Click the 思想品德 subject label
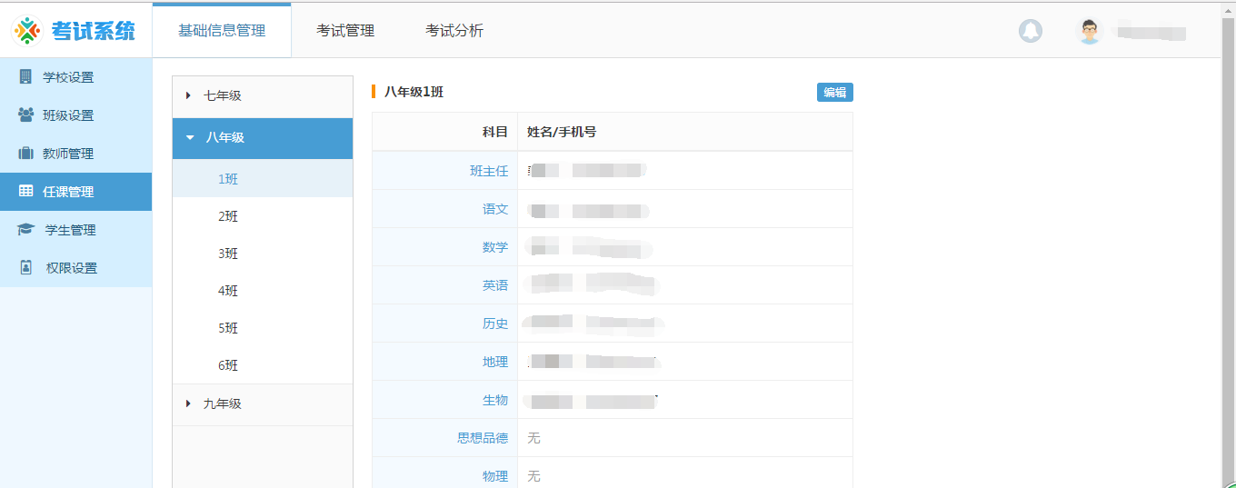Screen dimensions: 1236x488 pos(483,438)
